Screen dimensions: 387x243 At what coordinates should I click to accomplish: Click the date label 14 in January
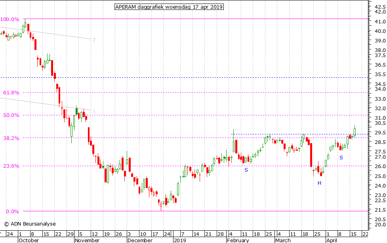coord(196,234)
